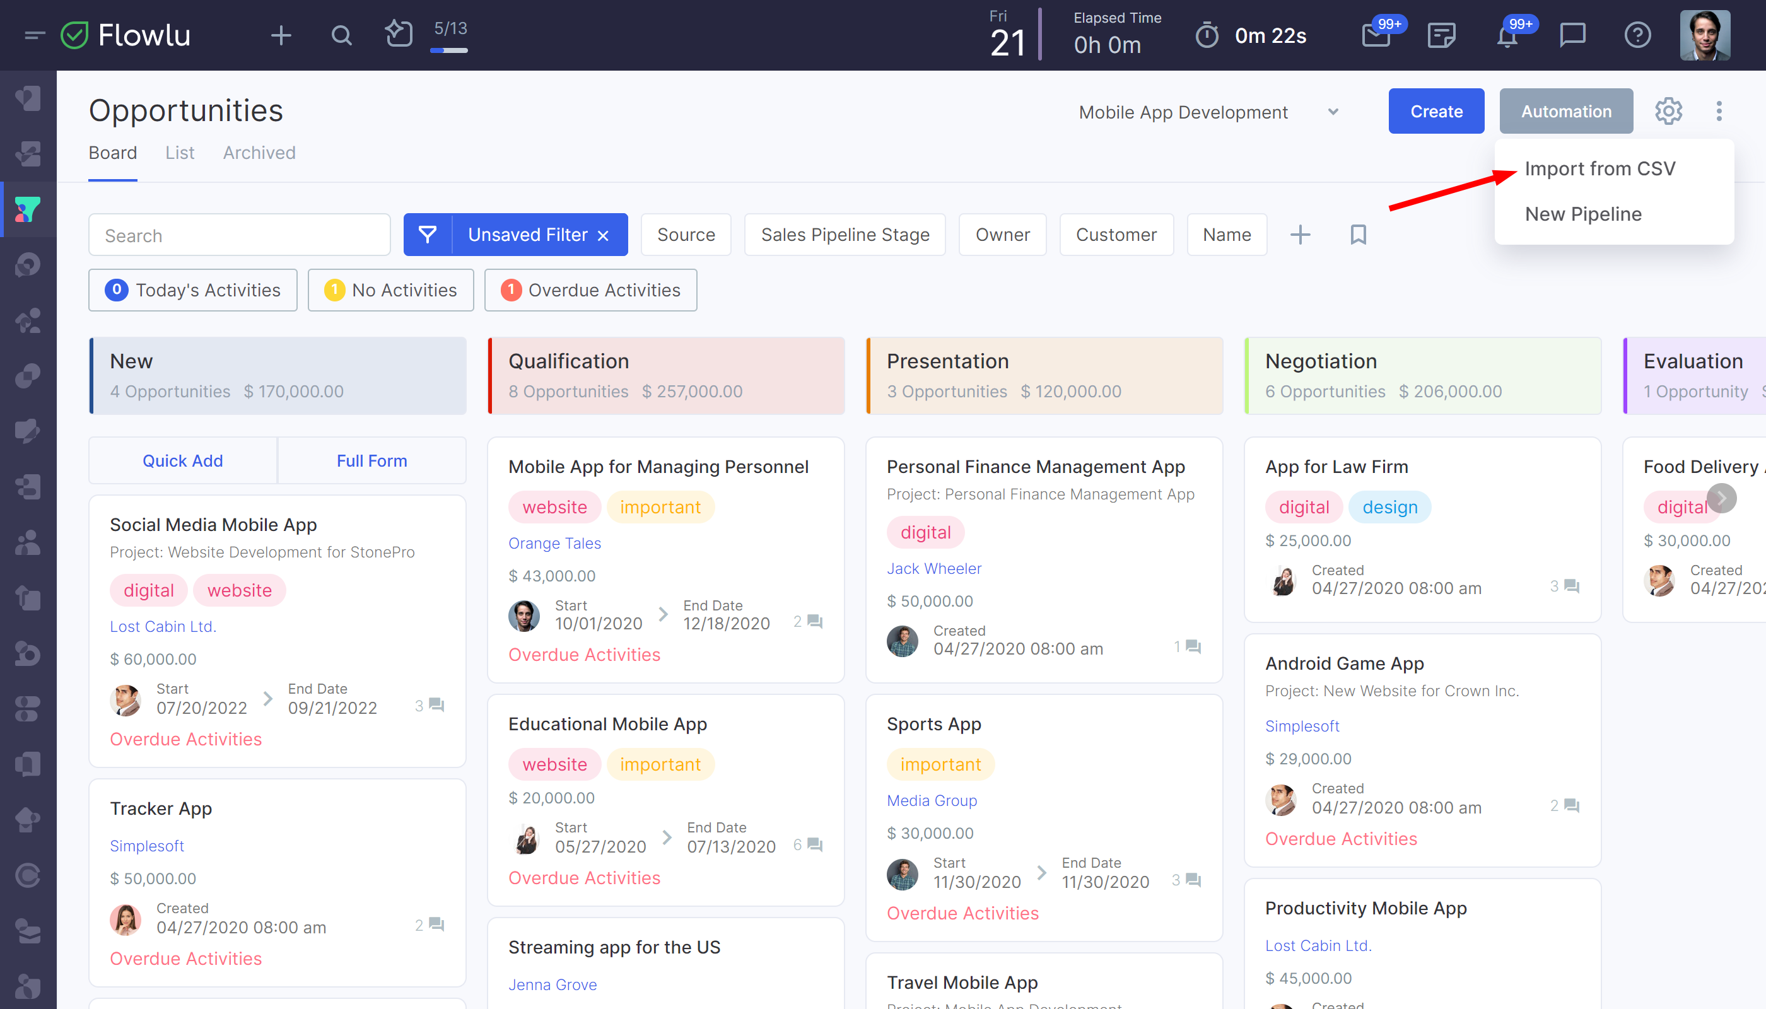Open Android Game App opportunity title
This screenshot has width=1766, height=1009.
(1345, 664)
